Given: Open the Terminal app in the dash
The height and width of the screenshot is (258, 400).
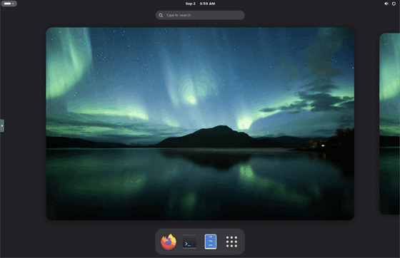Looking at the screenshot, I should pos(189,242).
